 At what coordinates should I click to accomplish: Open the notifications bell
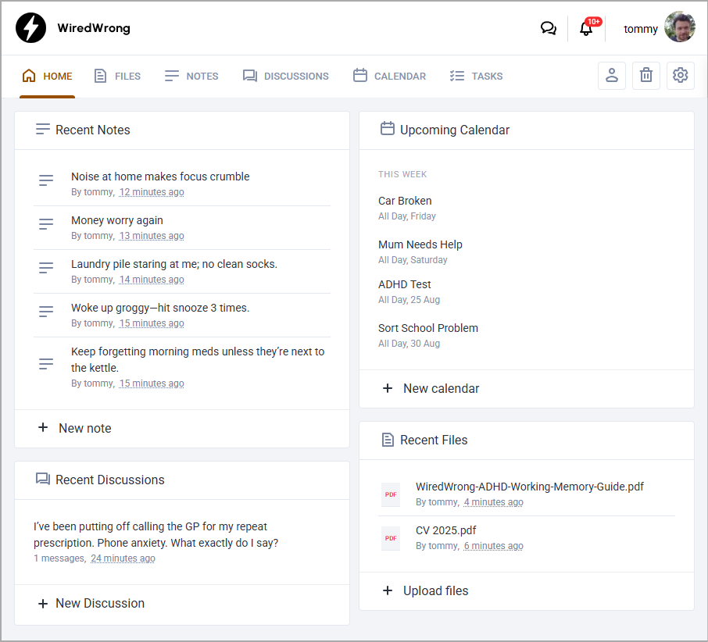(x=586, y=29)
